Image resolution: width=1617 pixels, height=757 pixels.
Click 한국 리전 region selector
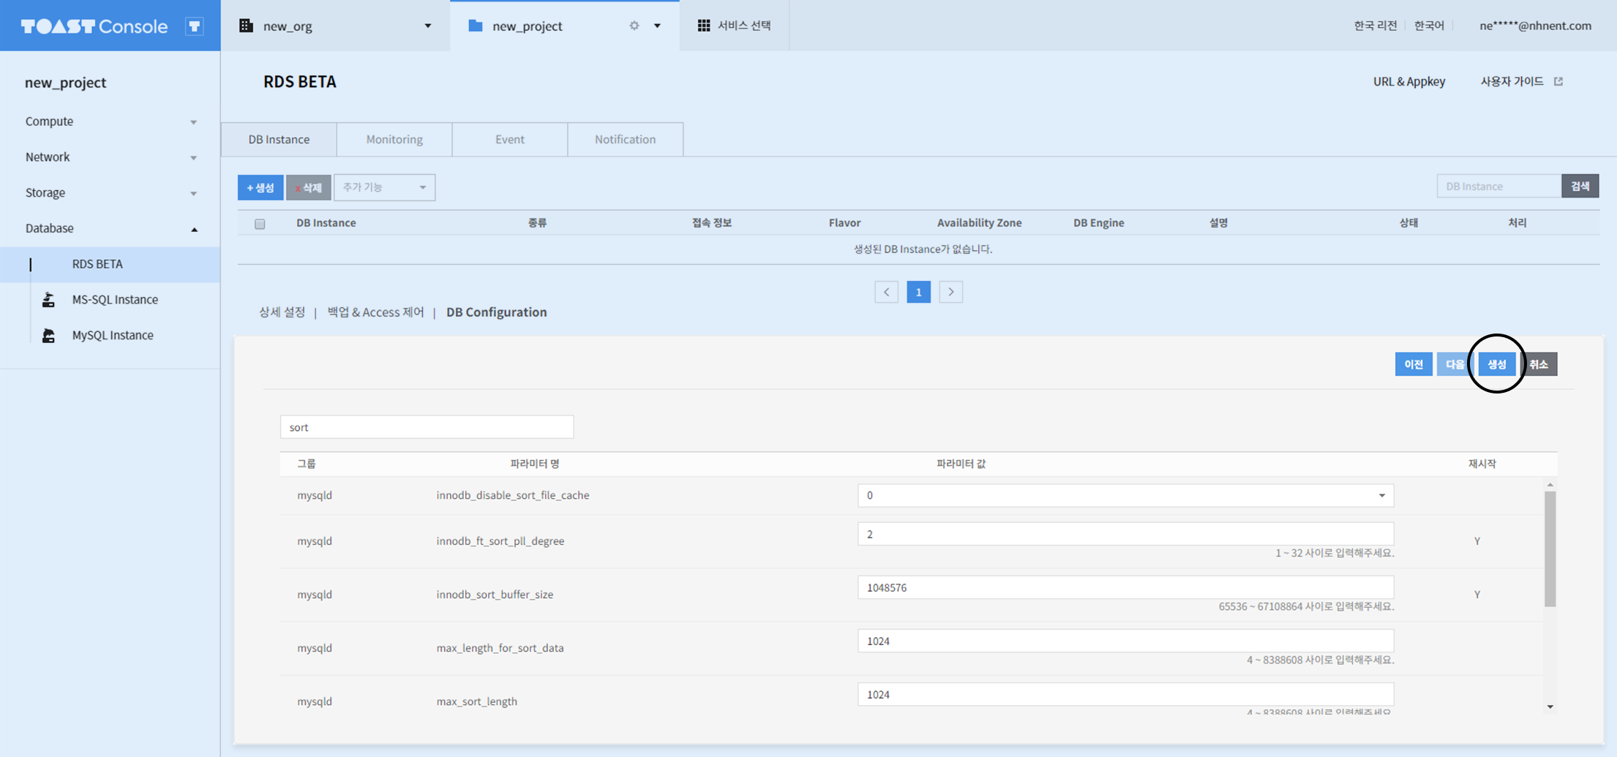(x=1376, y=26)
